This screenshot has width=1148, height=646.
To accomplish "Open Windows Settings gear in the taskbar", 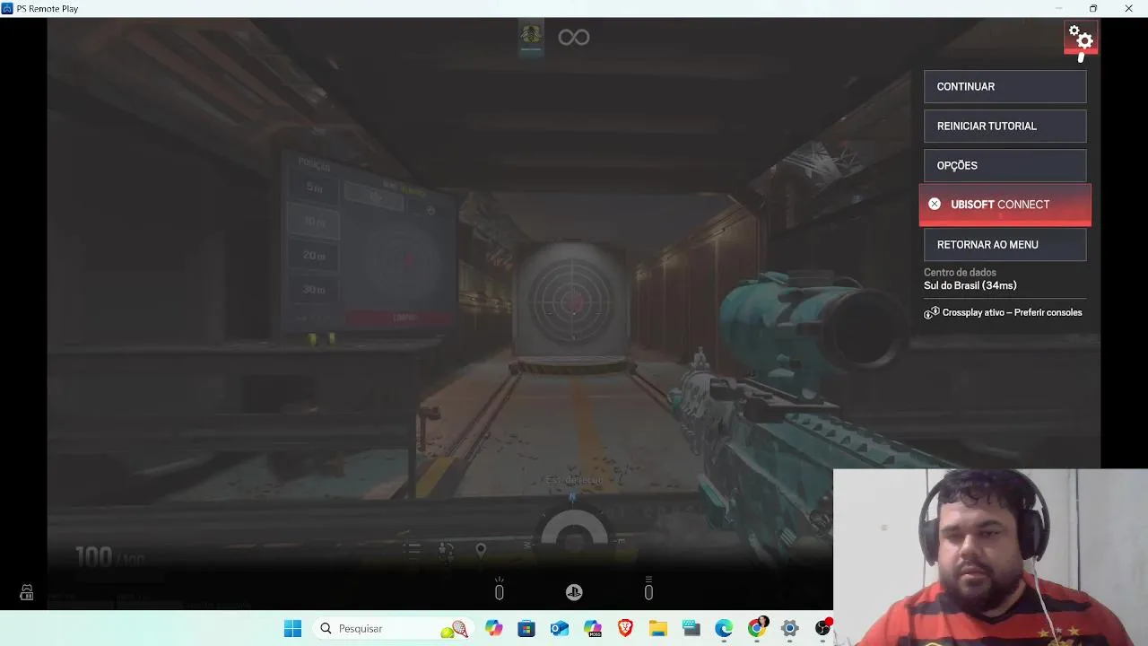I will (789, 629).
